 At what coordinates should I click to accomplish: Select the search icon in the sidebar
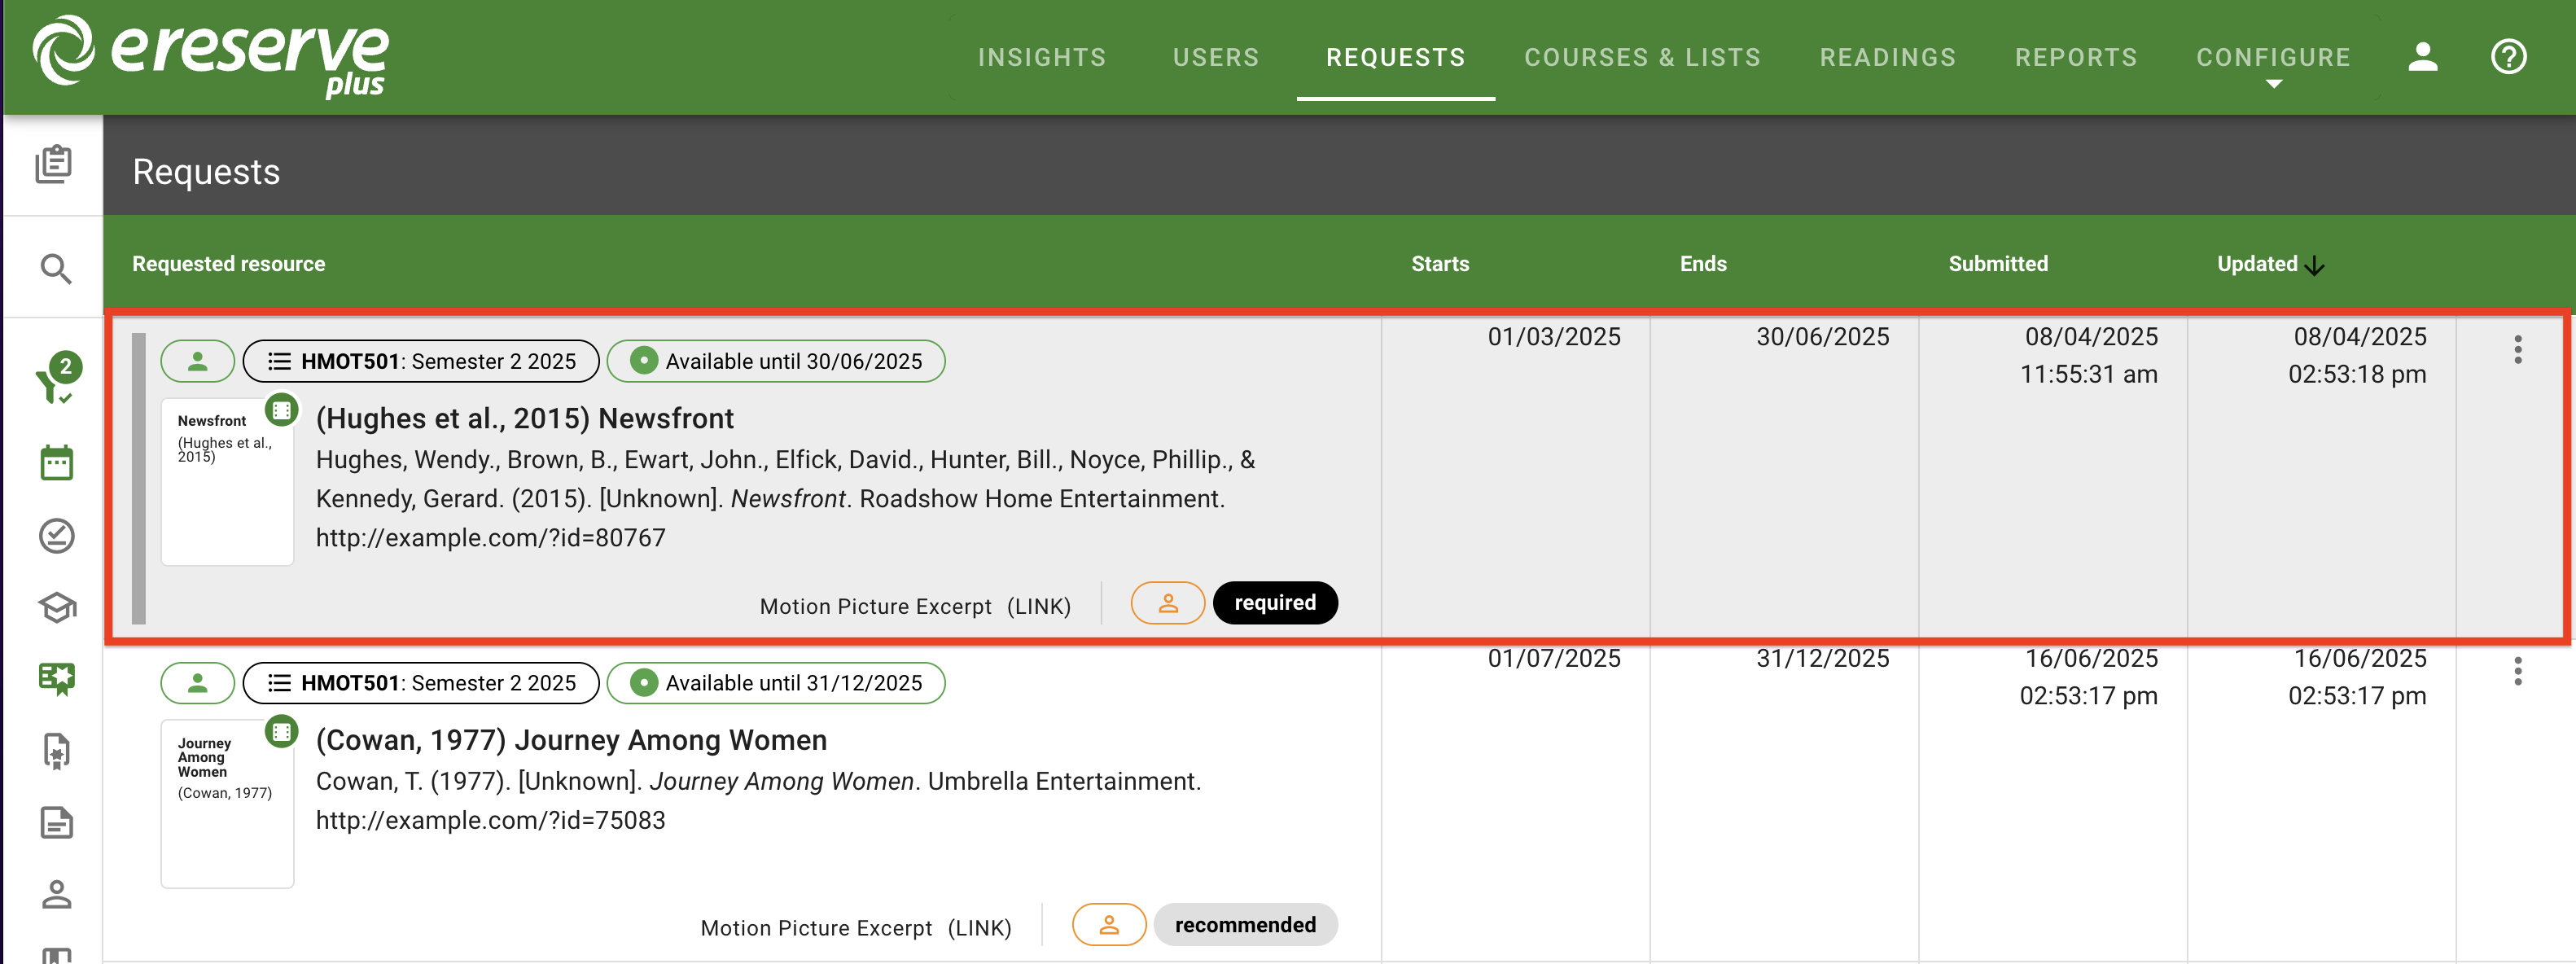coord(55,267)
